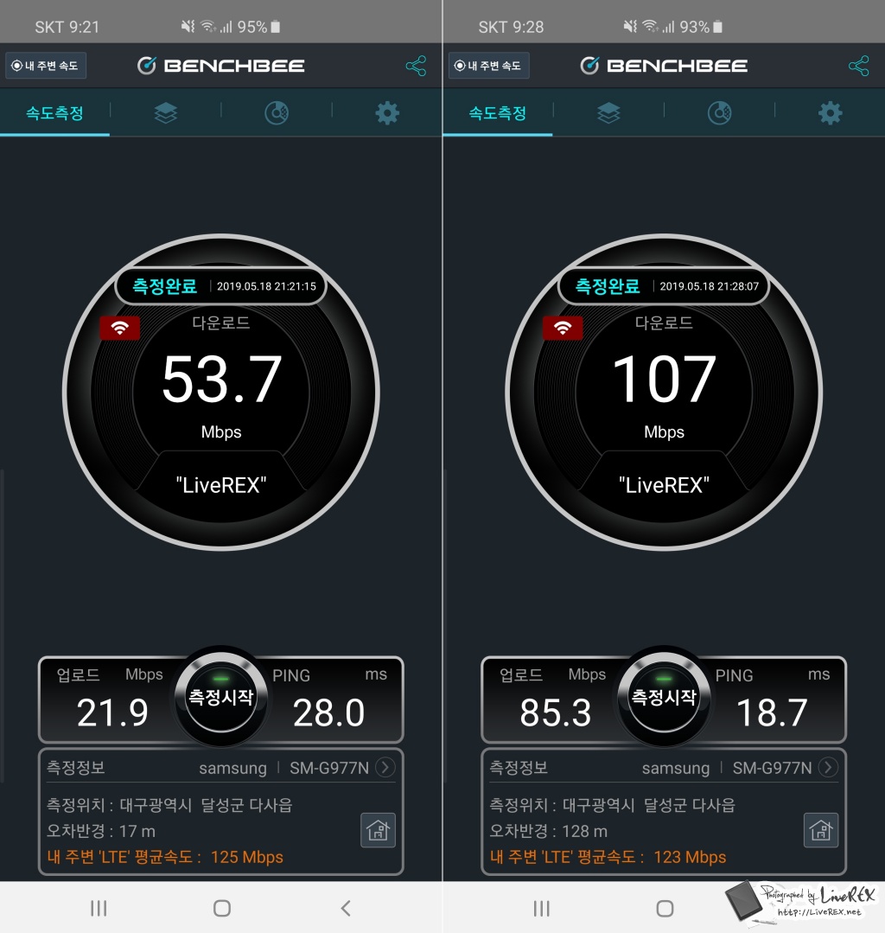The width and height of the screenshot is (885, 933).
Task: Tap home location icon near 128 m
Action: tap(821, 830)
